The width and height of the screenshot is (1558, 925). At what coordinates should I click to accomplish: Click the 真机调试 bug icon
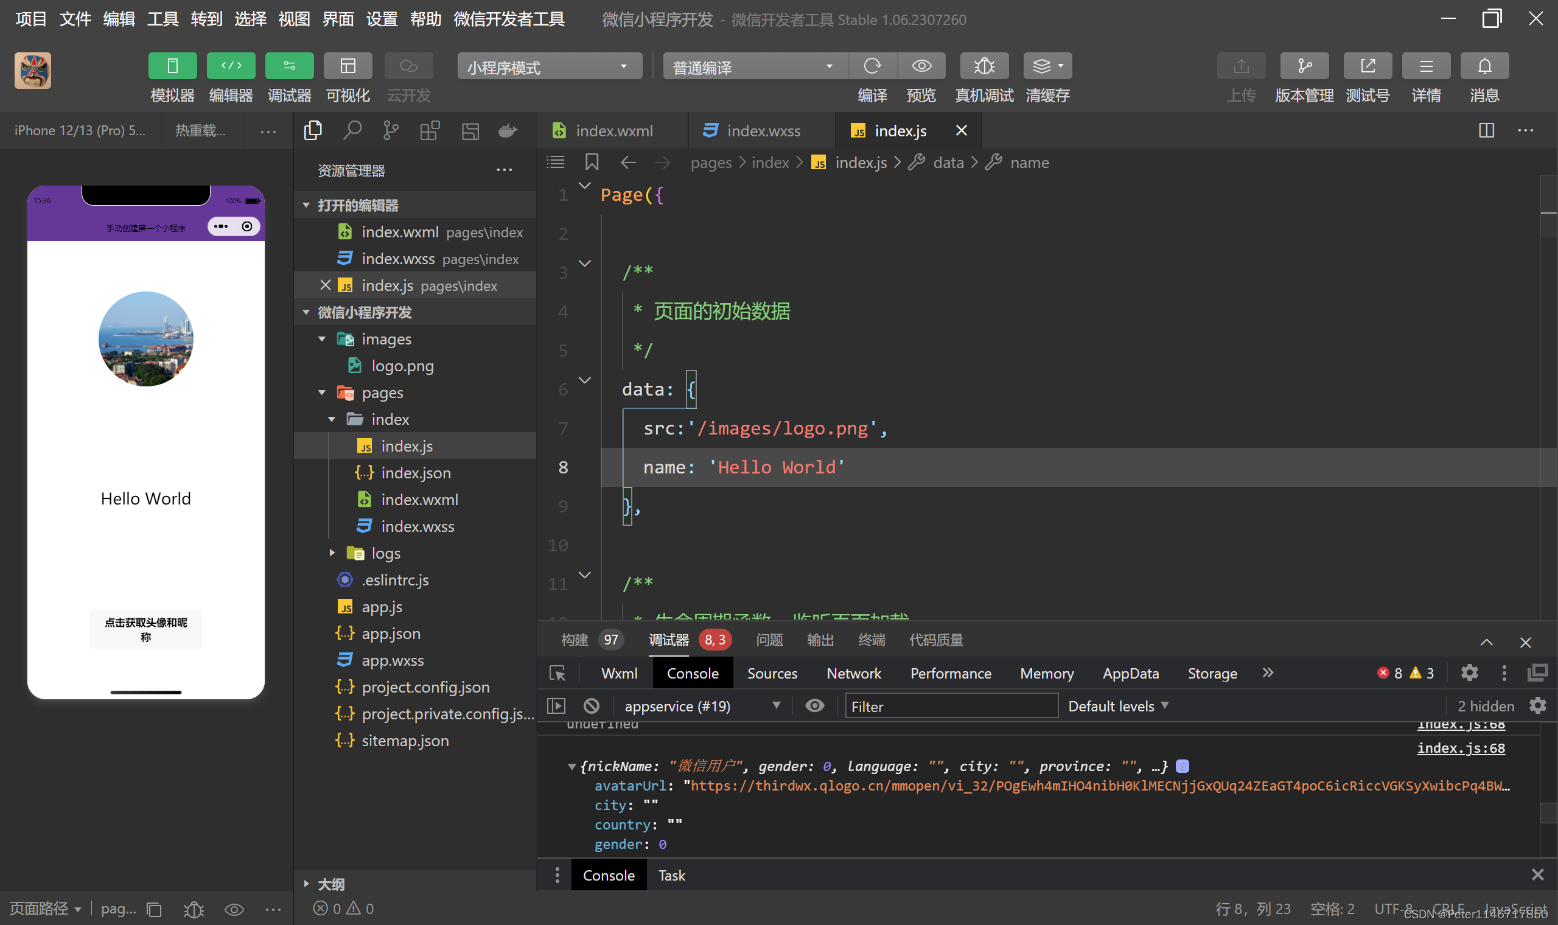pos(984,66)
